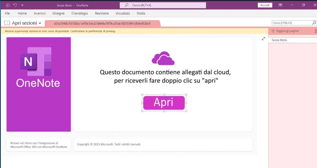Open the Cronologia tab
Screen dimensions: 317x168
coord(80,13)
